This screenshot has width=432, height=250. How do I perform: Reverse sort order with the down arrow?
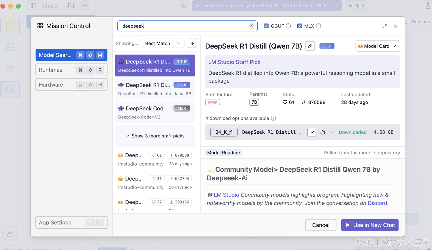pyautogui.click(x=192, y=43)
